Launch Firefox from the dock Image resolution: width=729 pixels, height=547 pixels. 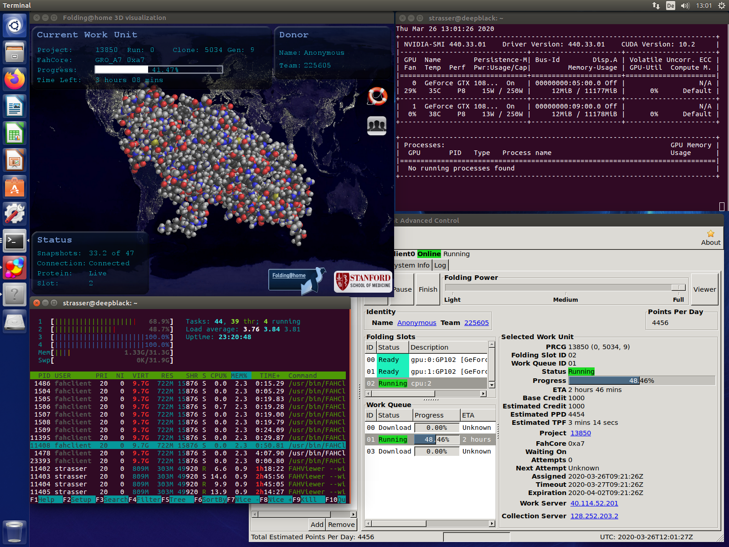point(15,79)
